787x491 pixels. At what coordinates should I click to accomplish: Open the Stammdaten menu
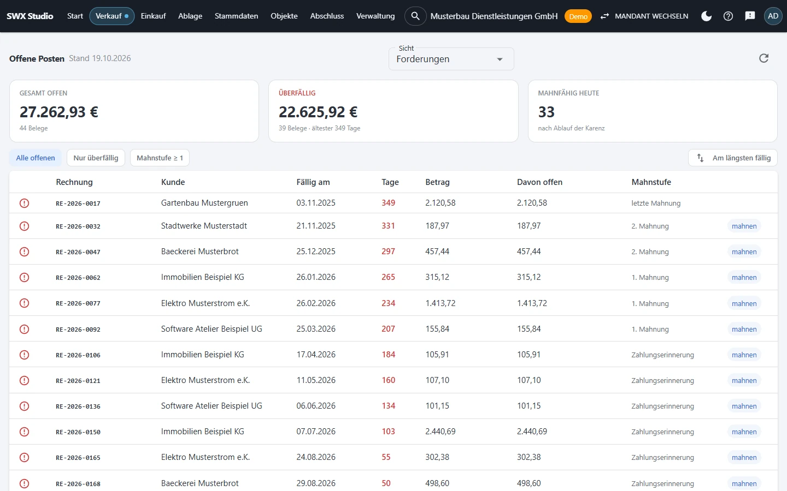coord(236,16)
